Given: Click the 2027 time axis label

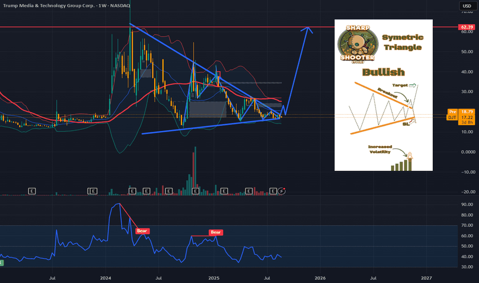Looking at the screenshot, I should (426, 278).
